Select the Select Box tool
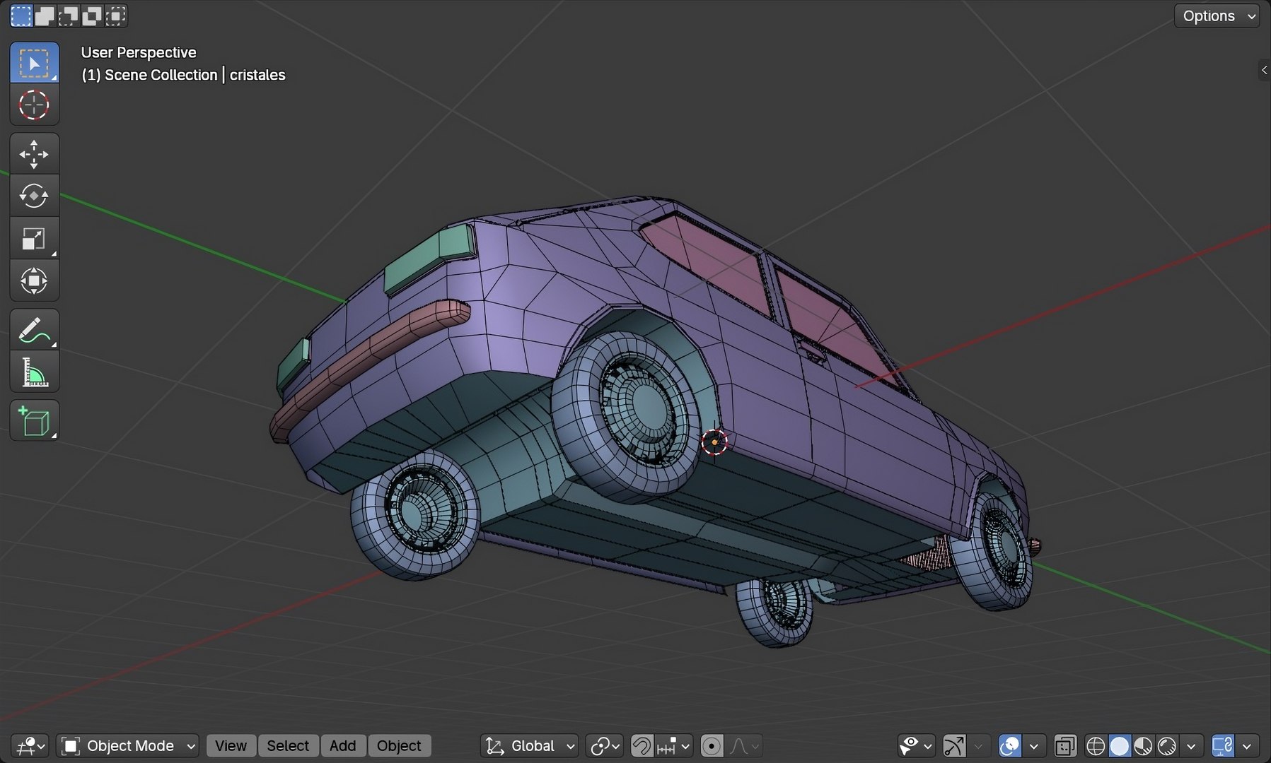This screenshot has width=1271, height=763. [x=34, y=63]
